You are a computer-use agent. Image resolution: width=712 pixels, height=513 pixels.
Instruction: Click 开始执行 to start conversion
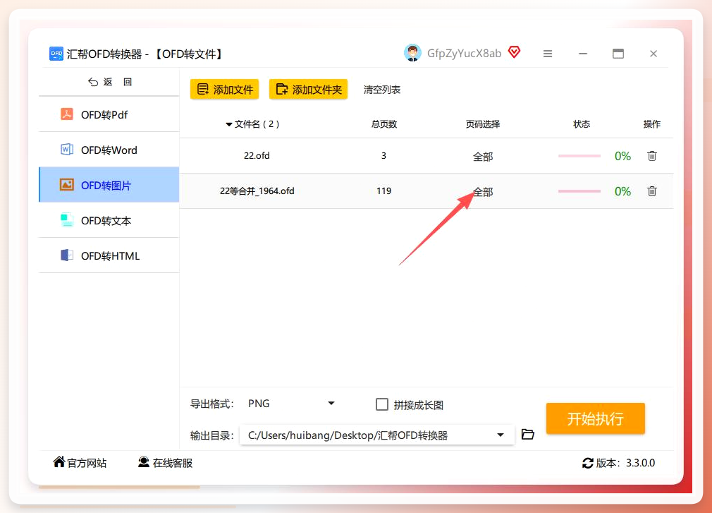coord(595,418)
